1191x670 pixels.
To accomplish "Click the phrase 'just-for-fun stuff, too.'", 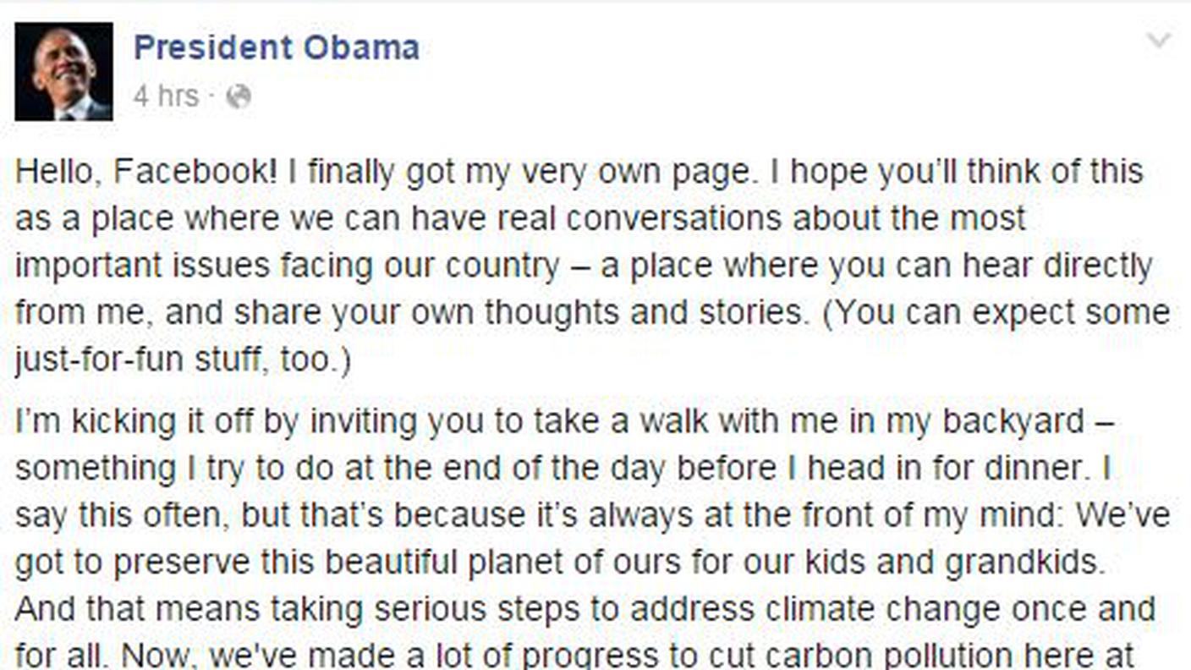I will click(182, 360).
